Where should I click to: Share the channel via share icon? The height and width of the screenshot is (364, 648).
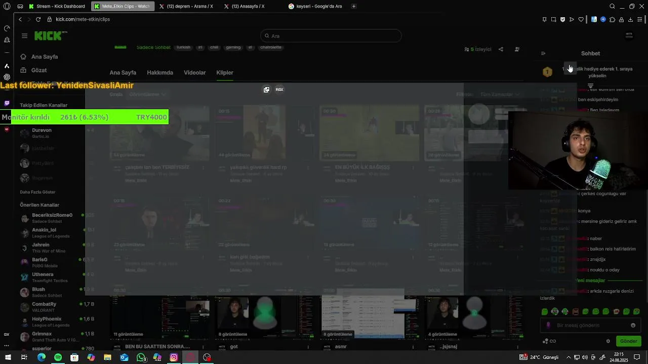tap(501, 49)
